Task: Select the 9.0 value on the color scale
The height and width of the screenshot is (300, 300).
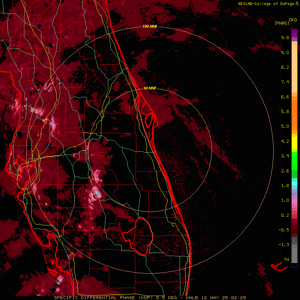Action: 285,52
